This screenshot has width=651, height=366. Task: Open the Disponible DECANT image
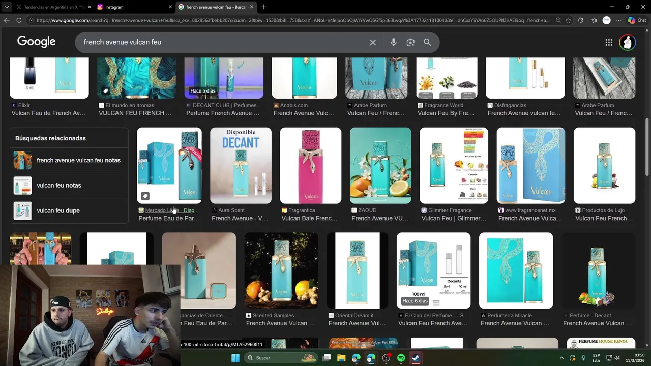[241, 165]
